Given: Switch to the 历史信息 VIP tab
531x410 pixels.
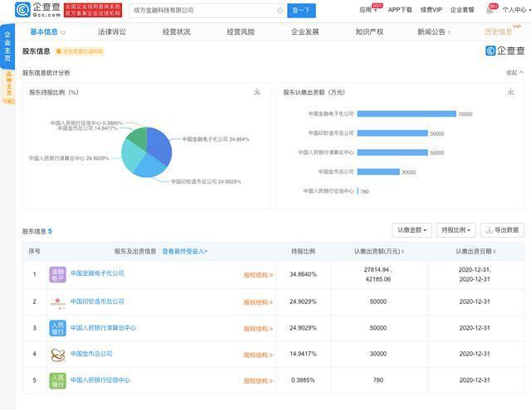Looking at the screenshot, I should (499, 31).
